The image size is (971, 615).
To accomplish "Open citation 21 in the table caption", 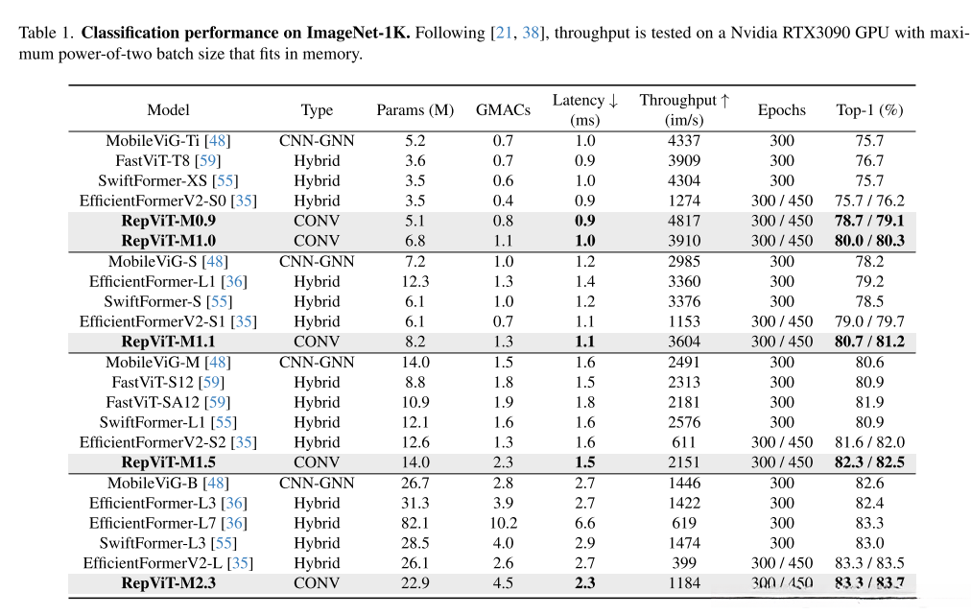I will (501, 34).
